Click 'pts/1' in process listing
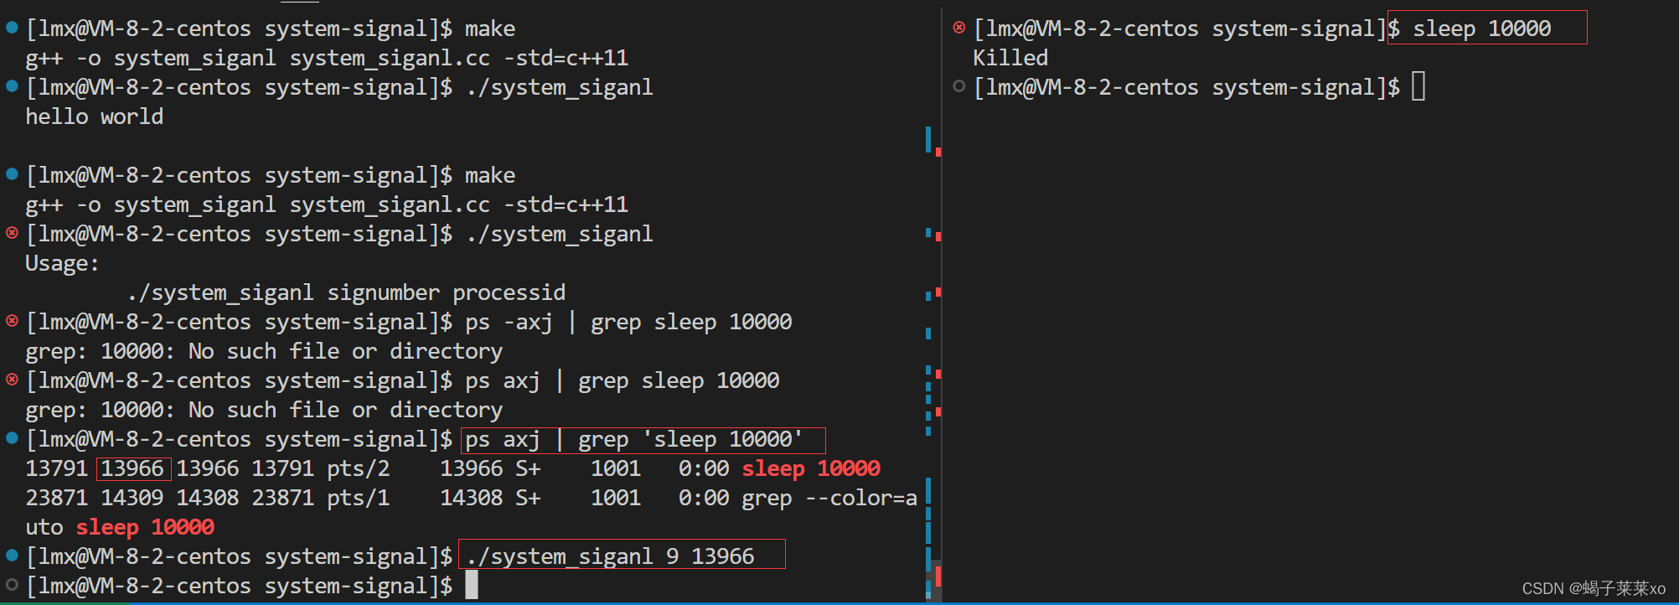This screenshot has width=1679, height=605. pos(359,498)
